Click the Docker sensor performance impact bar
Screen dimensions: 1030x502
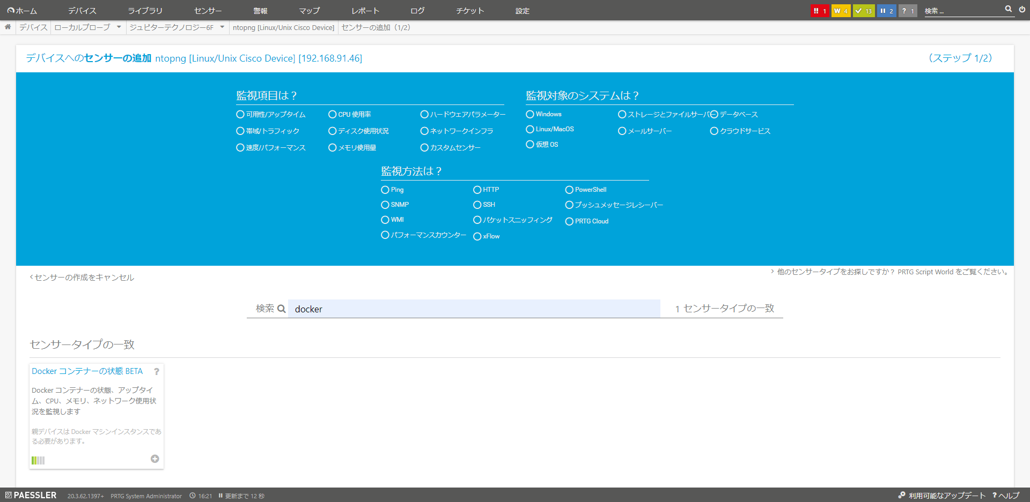38,460
